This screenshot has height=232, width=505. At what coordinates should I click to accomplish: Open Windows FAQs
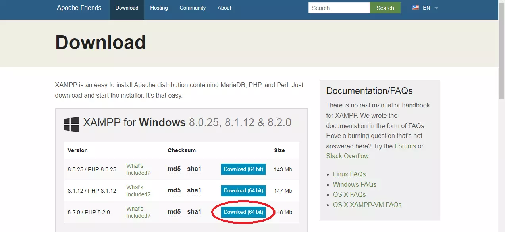tap(355, 185)
